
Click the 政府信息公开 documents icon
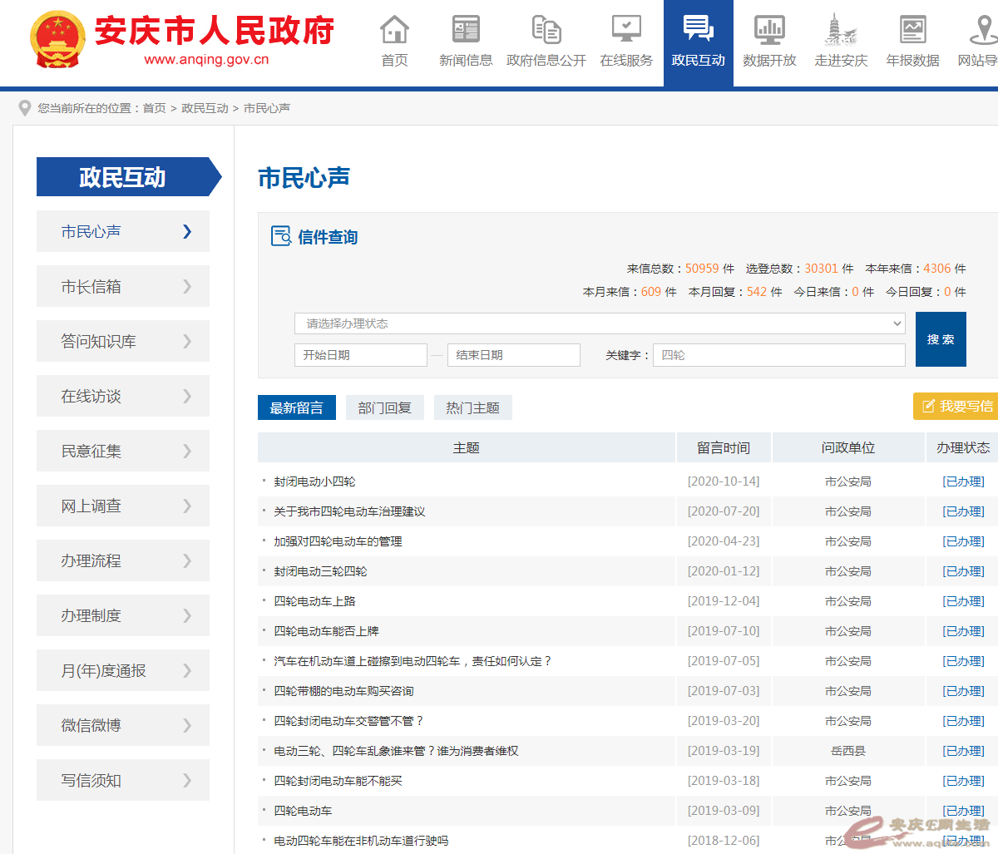click(546, 30)
